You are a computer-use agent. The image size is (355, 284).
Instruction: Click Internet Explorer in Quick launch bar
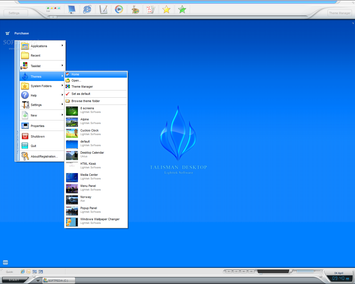pyautogui.click(x=23, y=272)
